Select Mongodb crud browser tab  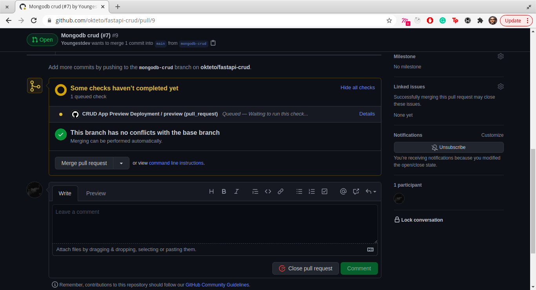point(62,7)
